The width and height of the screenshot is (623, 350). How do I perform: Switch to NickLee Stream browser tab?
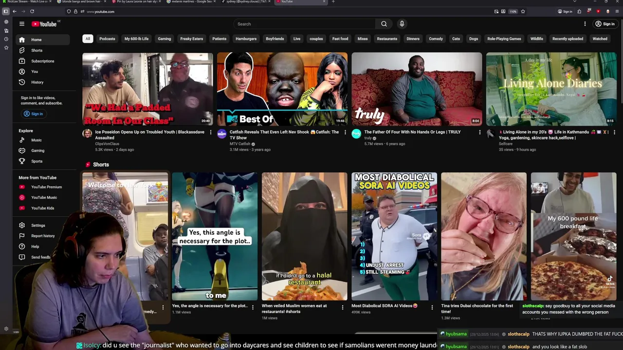click(28, 1)
